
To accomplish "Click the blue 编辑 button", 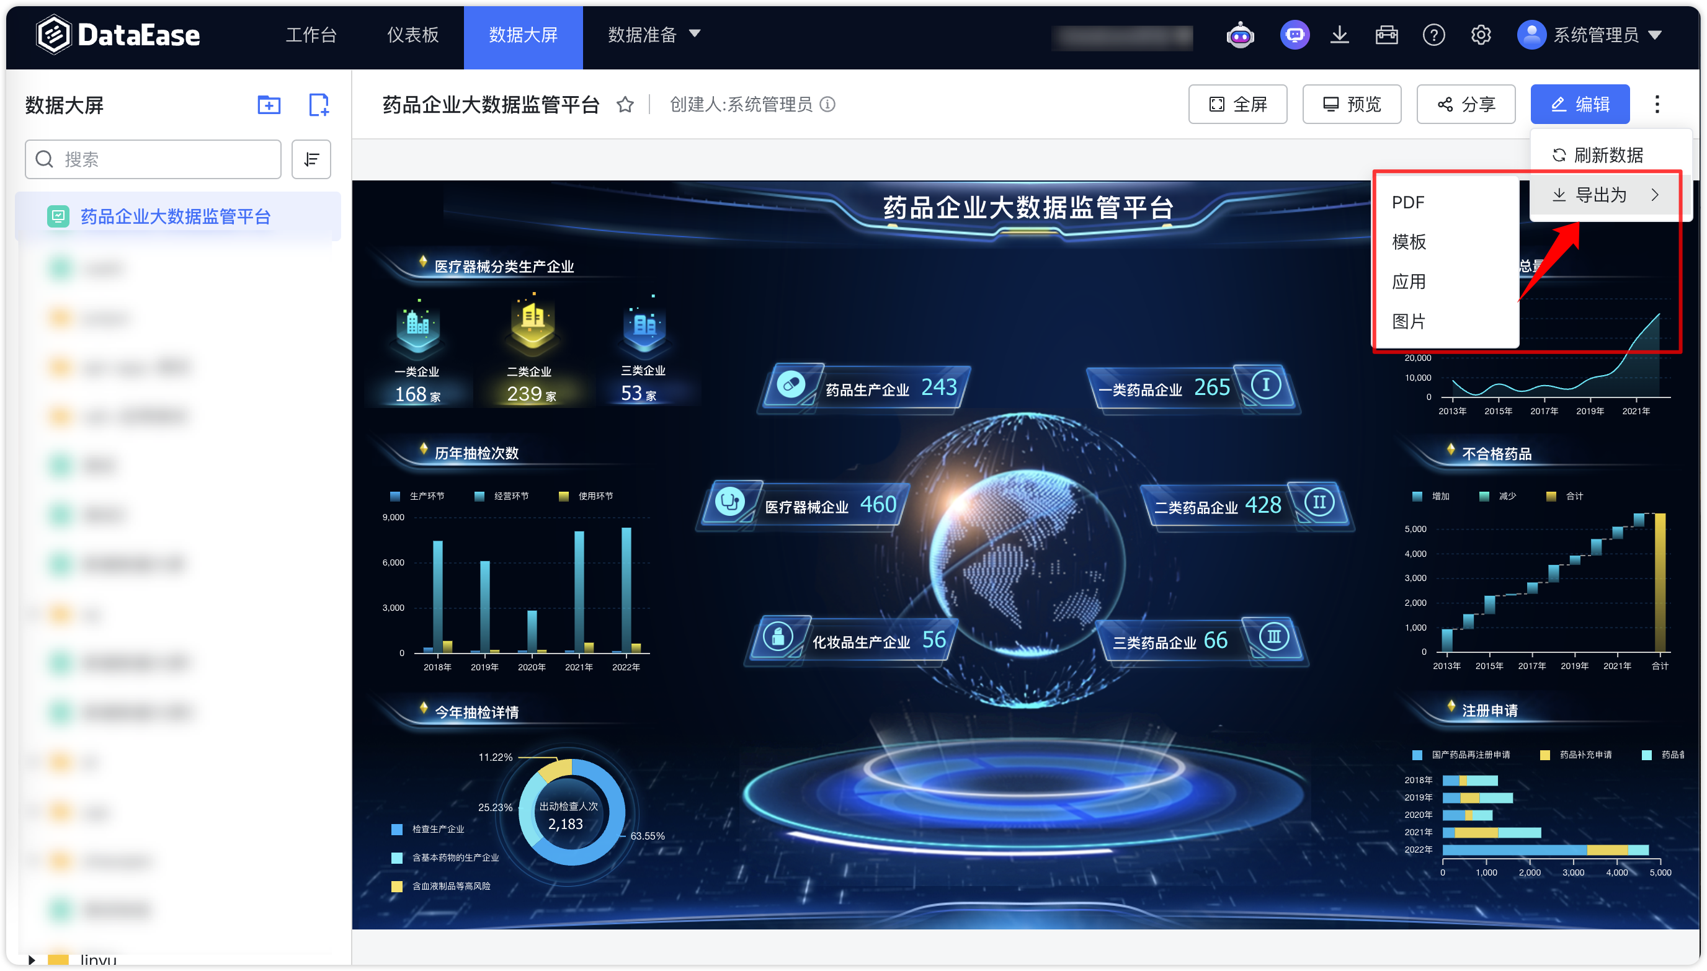I will [1579, 104].
